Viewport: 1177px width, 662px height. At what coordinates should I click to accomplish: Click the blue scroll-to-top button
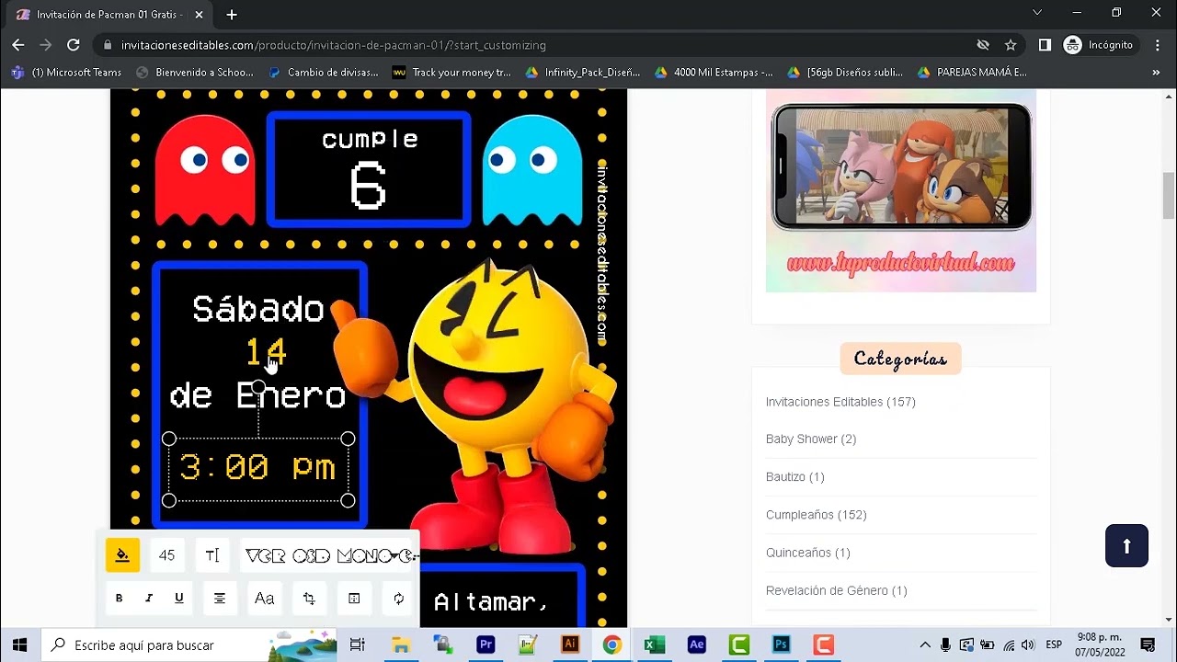tap(1126, 545)
